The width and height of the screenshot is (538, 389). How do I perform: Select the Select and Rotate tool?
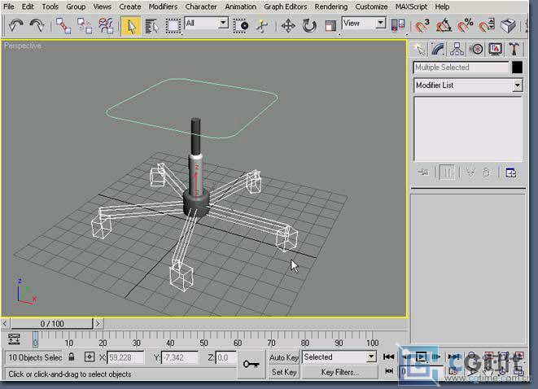[309, 26]
